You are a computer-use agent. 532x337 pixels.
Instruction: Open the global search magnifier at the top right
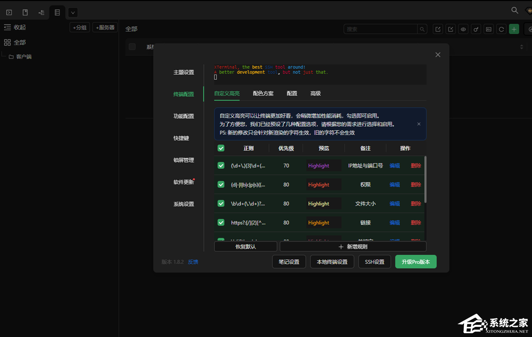[515, 10]
